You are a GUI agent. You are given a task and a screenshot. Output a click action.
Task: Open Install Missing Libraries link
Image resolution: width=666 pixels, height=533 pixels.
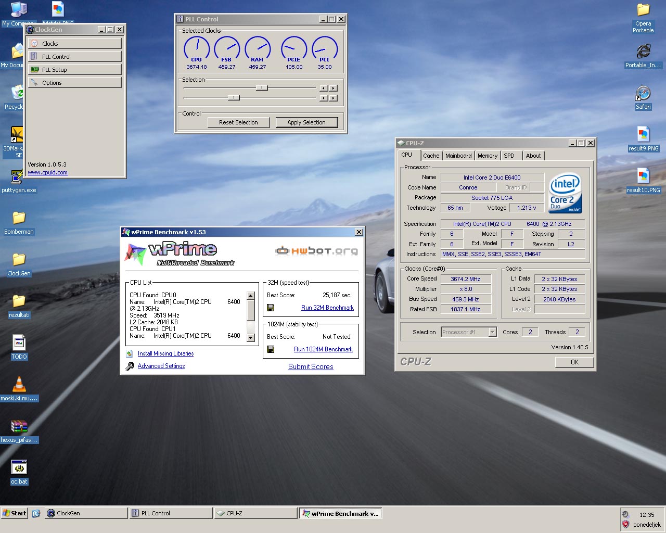click(165, 353)
